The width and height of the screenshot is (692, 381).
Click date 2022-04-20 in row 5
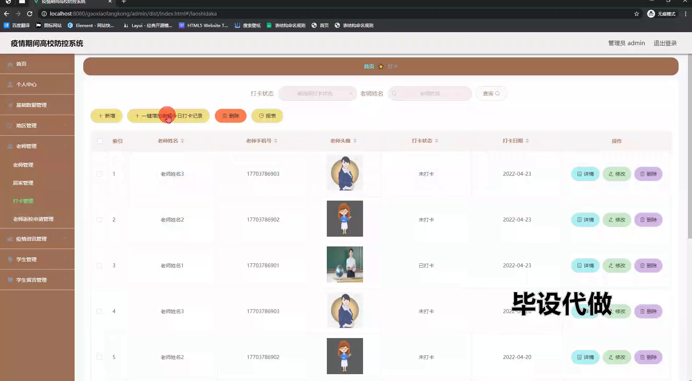point(517,357)
